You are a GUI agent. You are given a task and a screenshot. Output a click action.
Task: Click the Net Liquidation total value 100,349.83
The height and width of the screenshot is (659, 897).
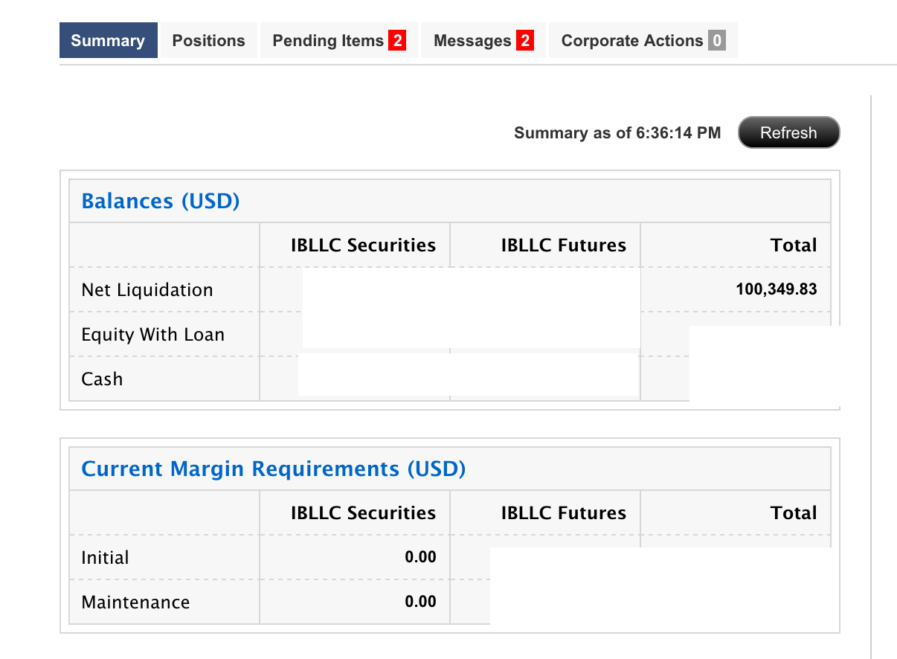point(777,289)
